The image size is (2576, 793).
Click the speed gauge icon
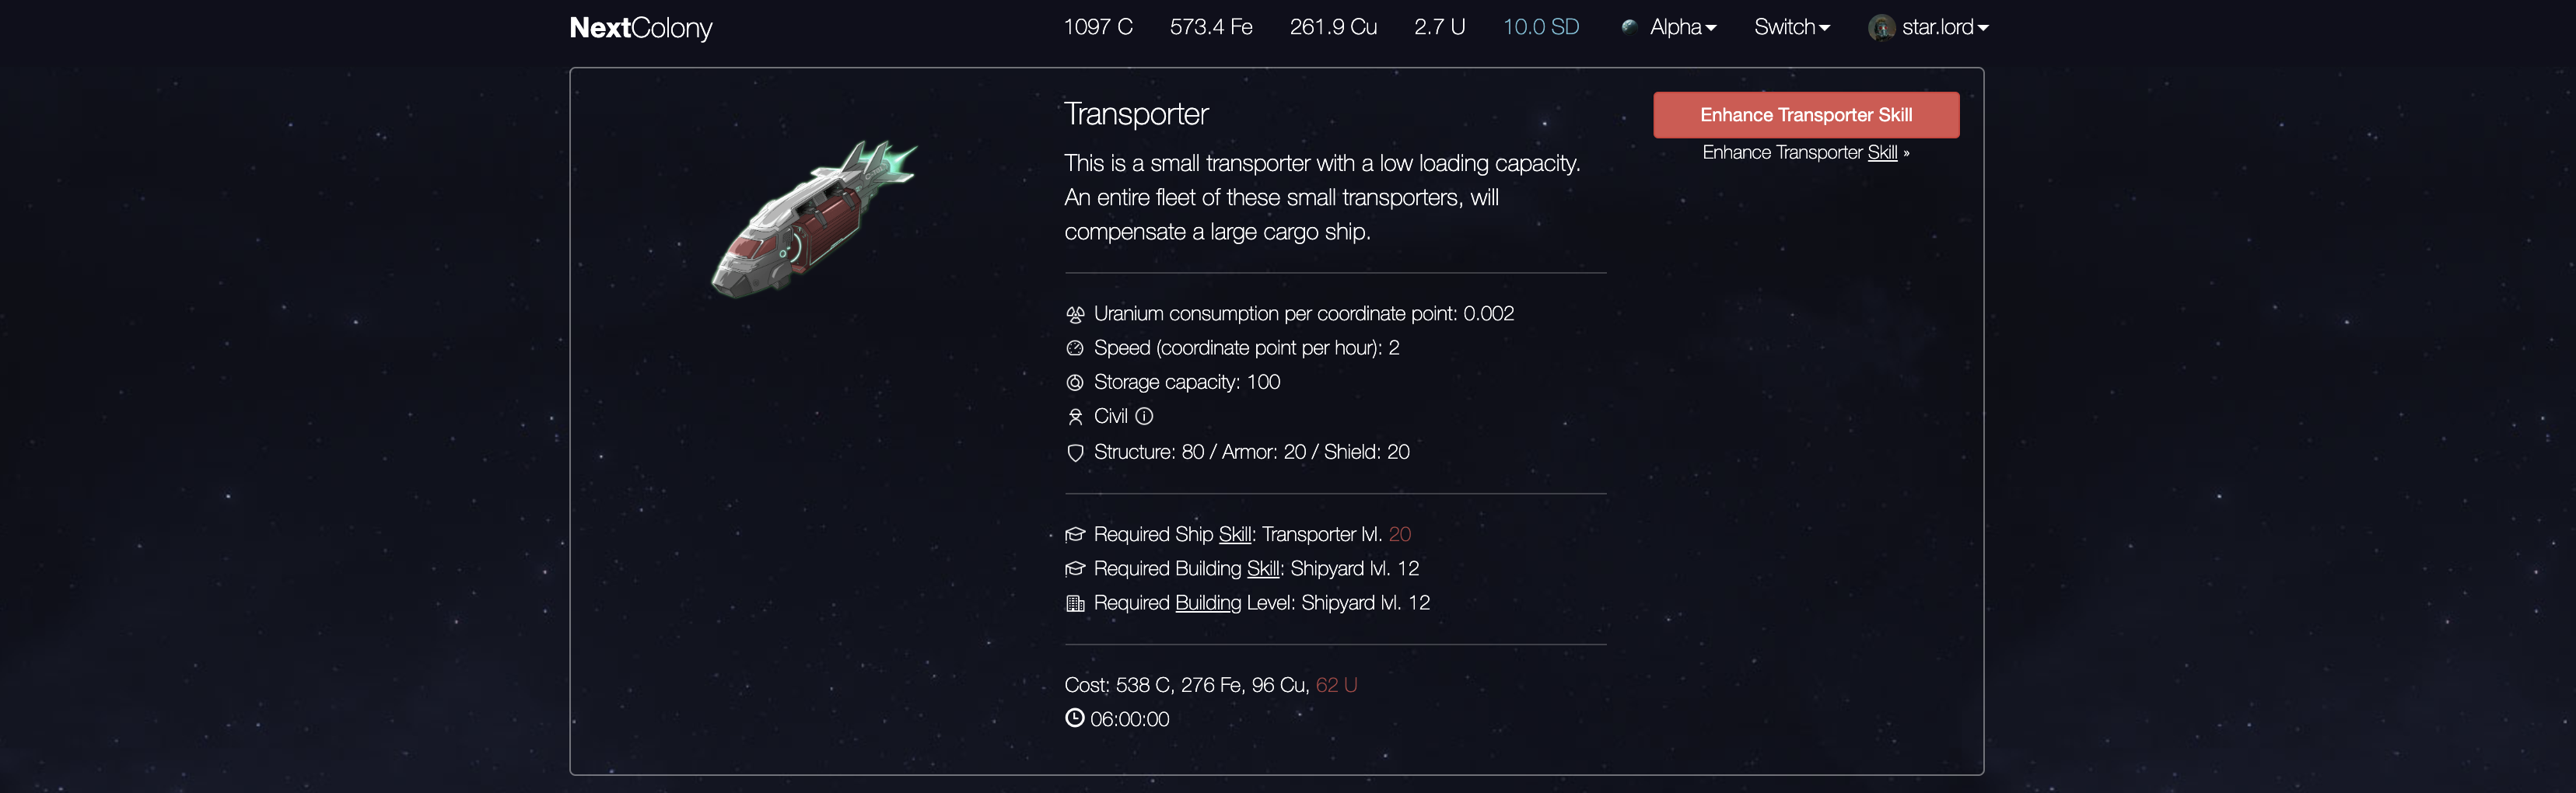point(1075,348)
